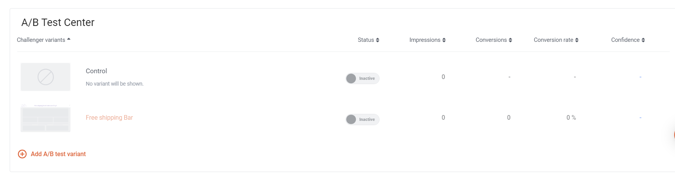Sort by Conversions column label
Viewport: 675px width, 179px height.
pyautogui.click(x=491, y=40)
